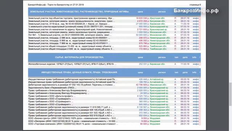Open инфо link for Железобетонные изделия row
The height and width of the screenshot is (131, 232).
196,64
